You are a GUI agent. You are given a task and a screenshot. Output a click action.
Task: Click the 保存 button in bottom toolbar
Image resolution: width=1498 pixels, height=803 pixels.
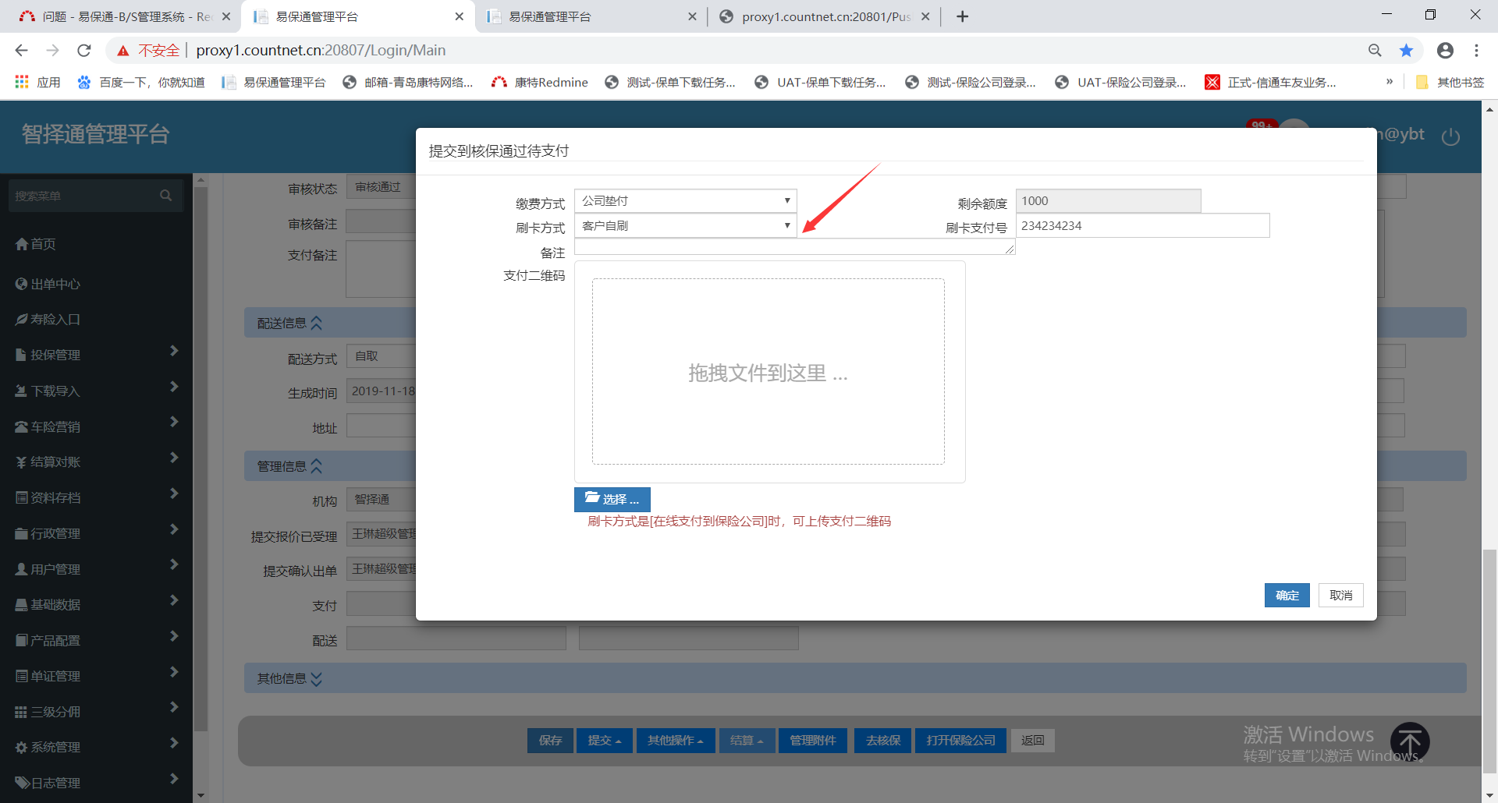(x=550, y=740)
